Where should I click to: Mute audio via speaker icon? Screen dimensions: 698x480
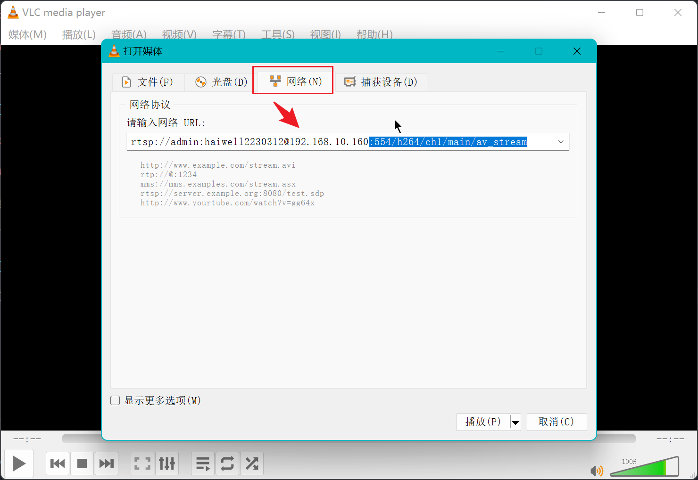point(597,471)
